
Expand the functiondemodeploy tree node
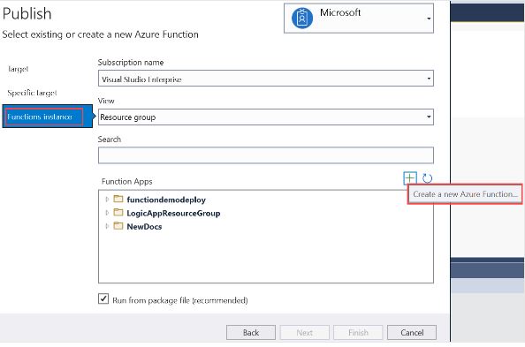tap(107, 200)
